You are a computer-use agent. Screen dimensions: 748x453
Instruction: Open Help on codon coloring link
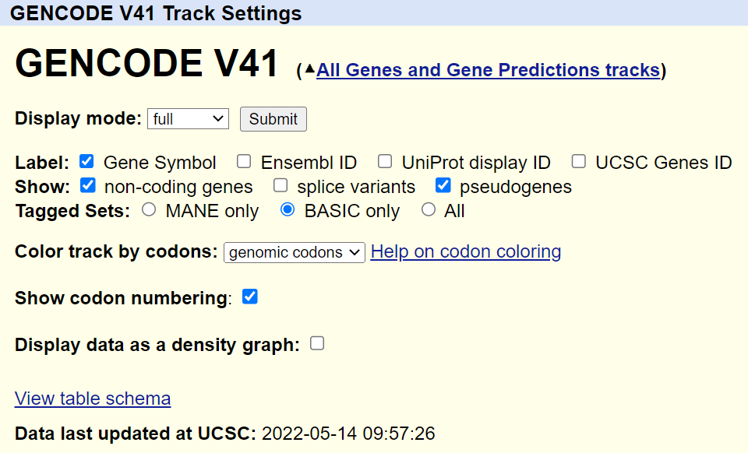(x=466, y=251)
